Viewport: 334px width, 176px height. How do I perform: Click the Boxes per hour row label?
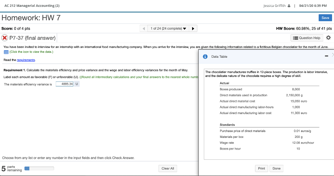coord(230,149)
